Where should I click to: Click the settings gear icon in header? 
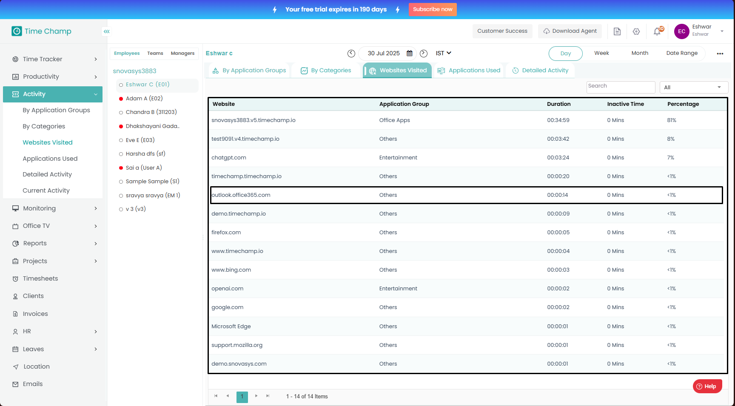point(636,31)
